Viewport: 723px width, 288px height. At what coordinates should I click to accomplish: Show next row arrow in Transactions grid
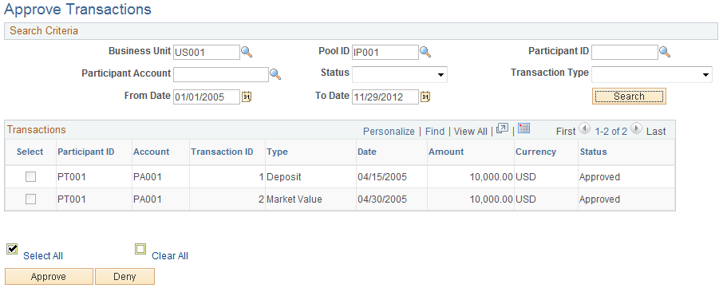[636, 128]
